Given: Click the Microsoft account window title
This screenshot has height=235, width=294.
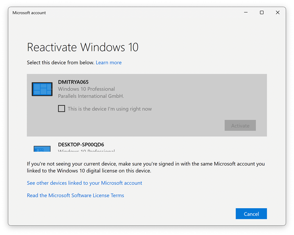Looking at the screenshot, I should [29, 13].
